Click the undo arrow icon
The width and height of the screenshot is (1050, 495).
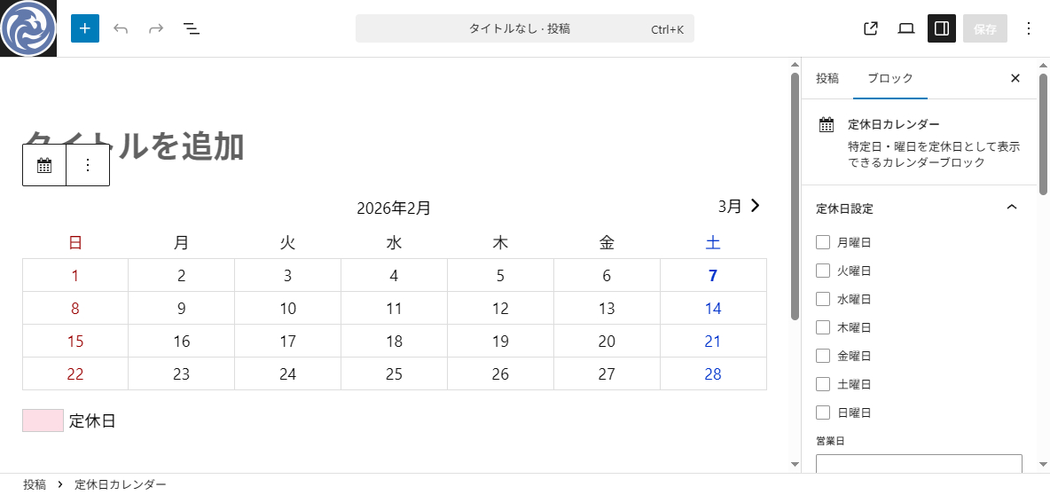(x=121, y=28)
